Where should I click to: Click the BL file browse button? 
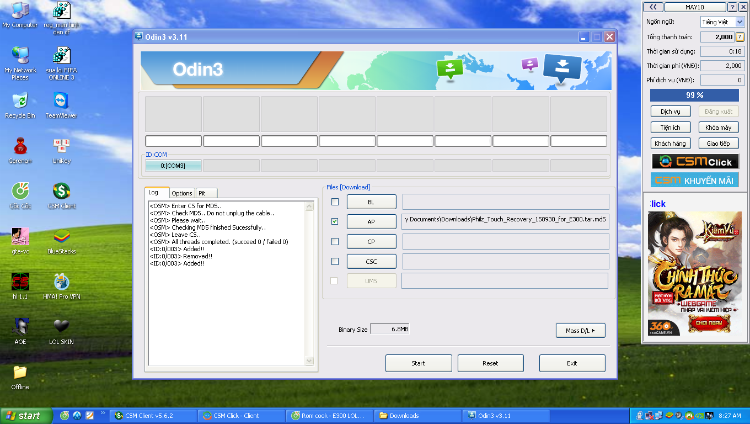point(371,202)
